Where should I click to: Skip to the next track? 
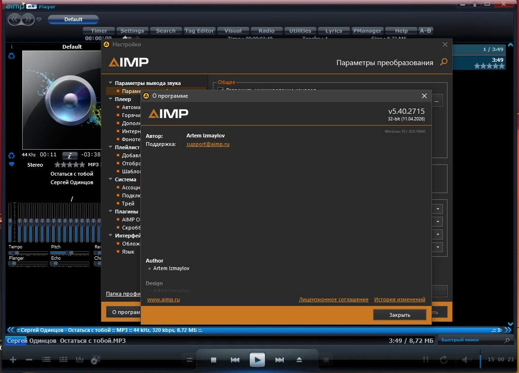click(279, 360)
